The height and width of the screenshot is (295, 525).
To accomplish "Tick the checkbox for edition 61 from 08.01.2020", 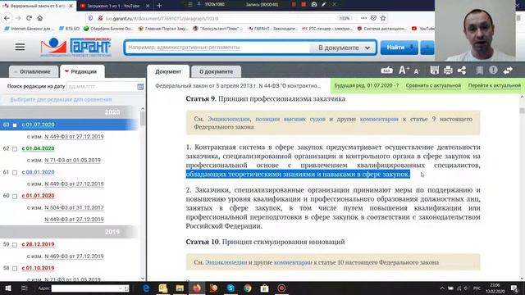I will (15, 173).
